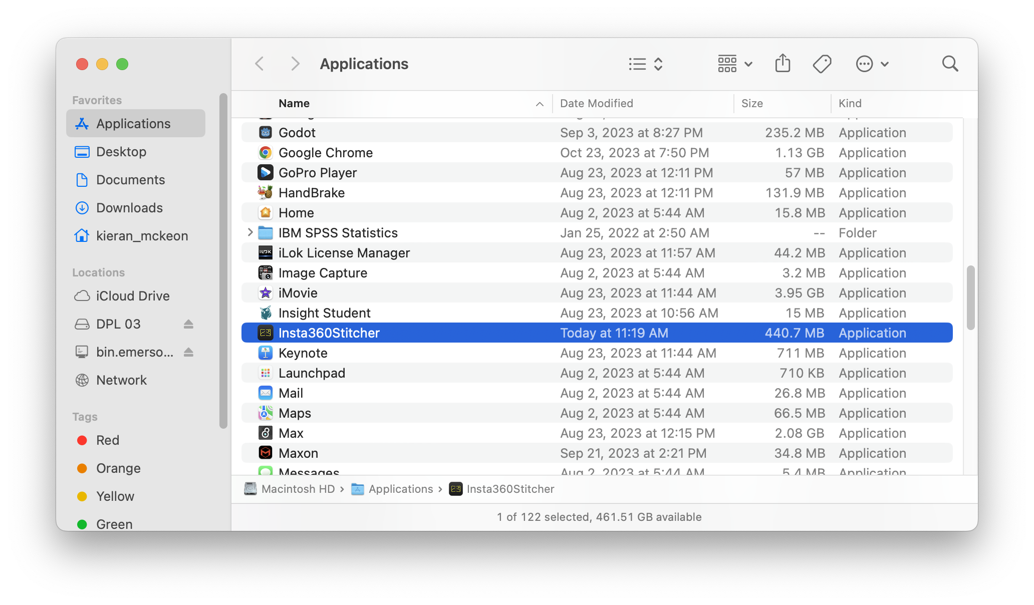This screenshot has height=605, width=1034.
Task: Click the file list vertical scrollbar
Action: tap(970, 298)
